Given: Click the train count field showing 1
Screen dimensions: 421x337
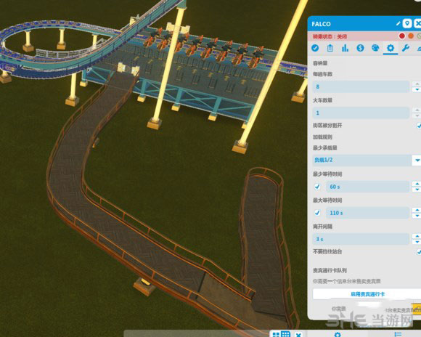Looking at the screenshot, I should pos(361,113).
